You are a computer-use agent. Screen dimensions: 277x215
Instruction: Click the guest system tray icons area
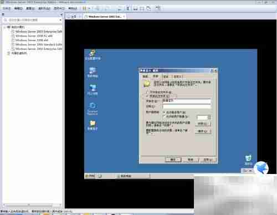[x=247, y=171]
